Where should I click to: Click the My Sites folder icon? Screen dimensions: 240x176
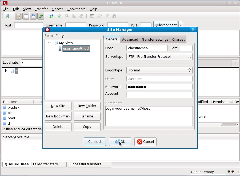56,43
